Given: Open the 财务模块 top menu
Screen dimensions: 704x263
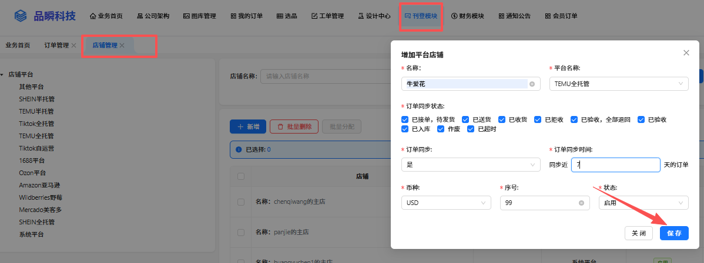Looking at the screenshot, I should (x=468, y=16).
